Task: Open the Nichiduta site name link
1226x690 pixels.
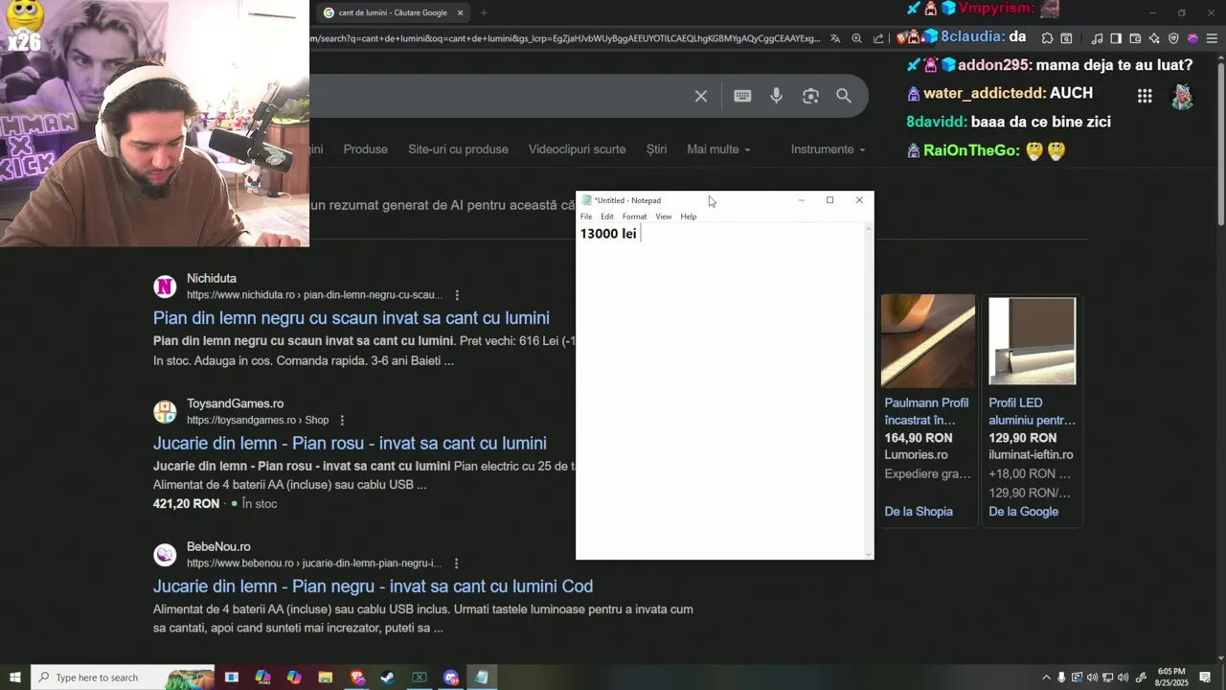Action: point(211,279)
